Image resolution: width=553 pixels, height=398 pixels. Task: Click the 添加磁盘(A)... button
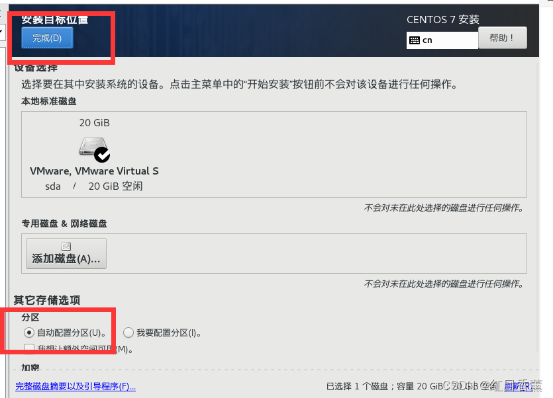66,254
